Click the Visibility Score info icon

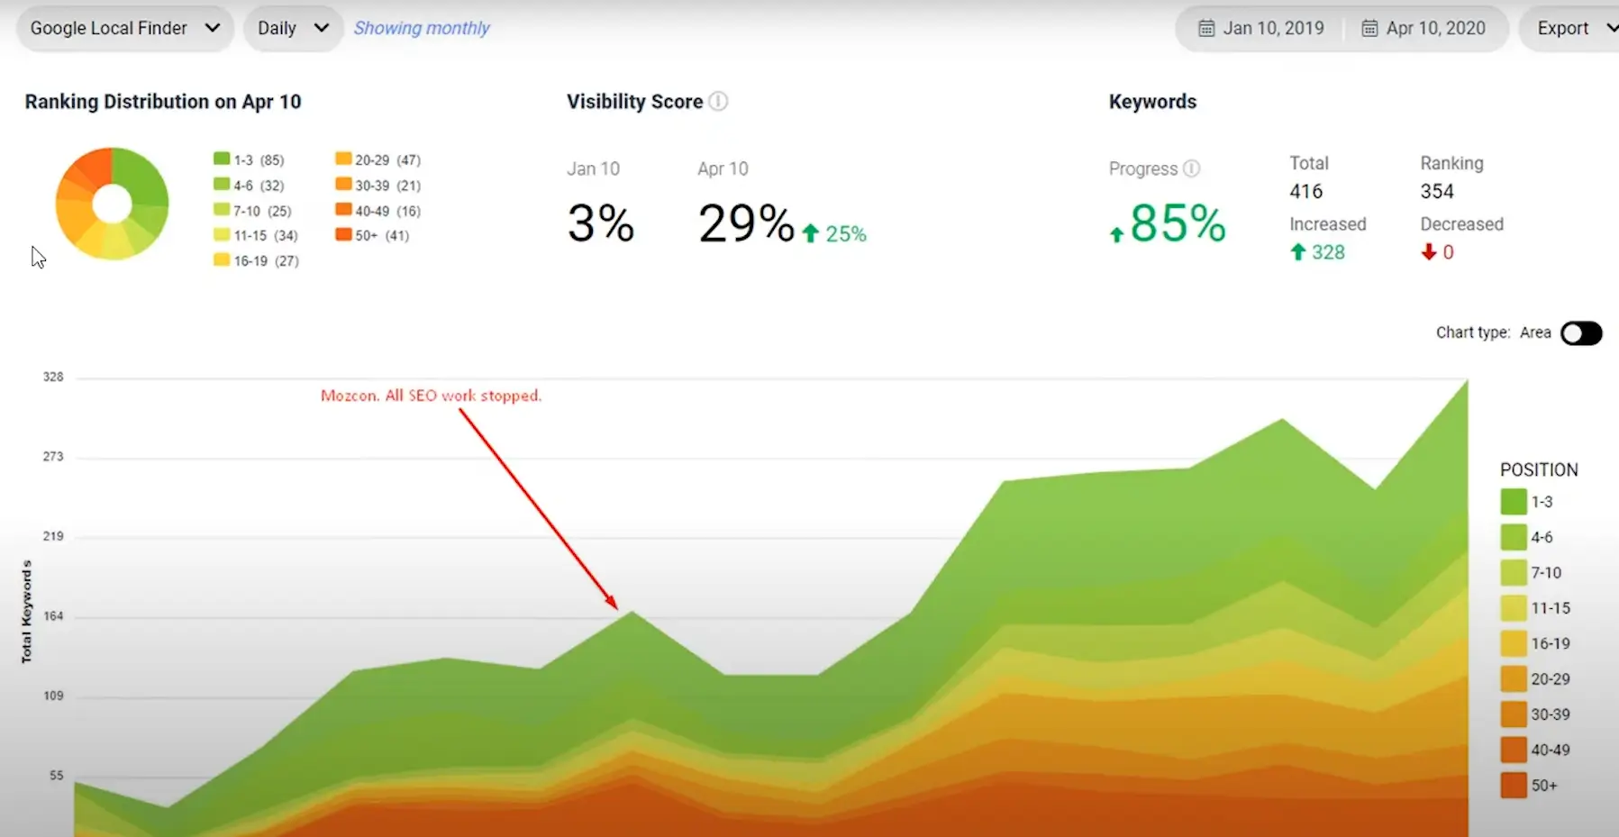pos(719,102)
